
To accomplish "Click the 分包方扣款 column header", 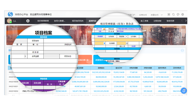I will pos(148,68).
